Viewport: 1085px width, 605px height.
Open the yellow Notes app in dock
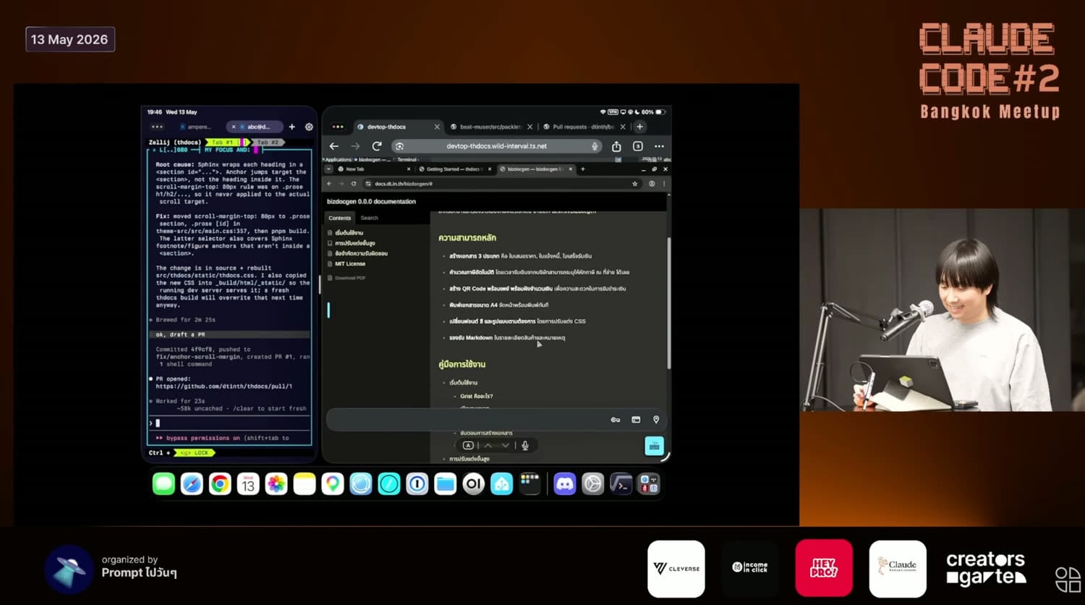click(x=305, y=483)
